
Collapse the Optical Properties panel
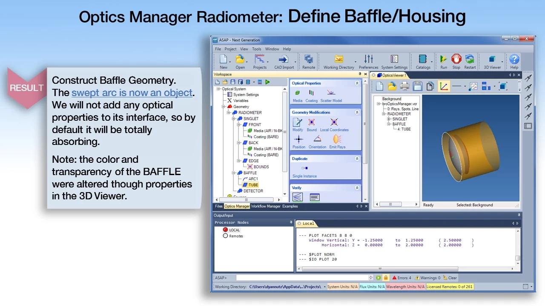pos(357,83)
